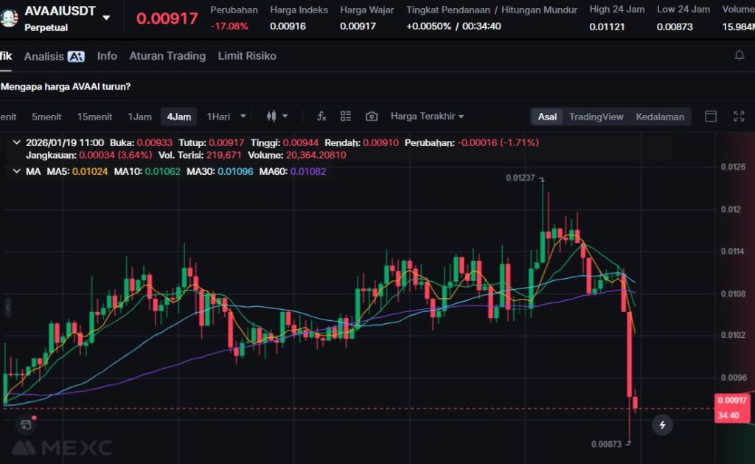Select the 15menit timeframe

[94, 117]
